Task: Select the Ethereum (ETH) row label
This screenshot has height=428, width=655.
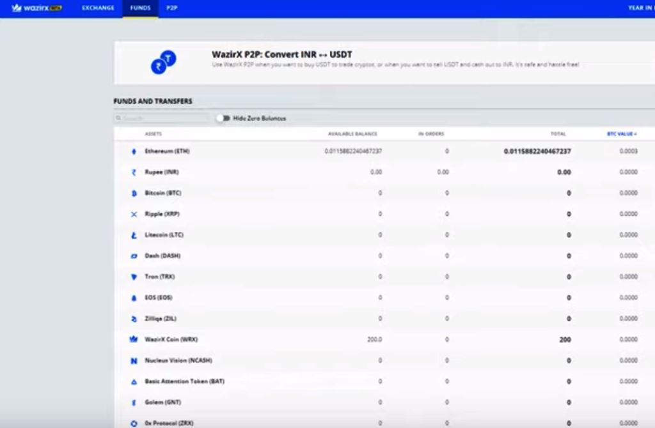Action: [167, 151]
